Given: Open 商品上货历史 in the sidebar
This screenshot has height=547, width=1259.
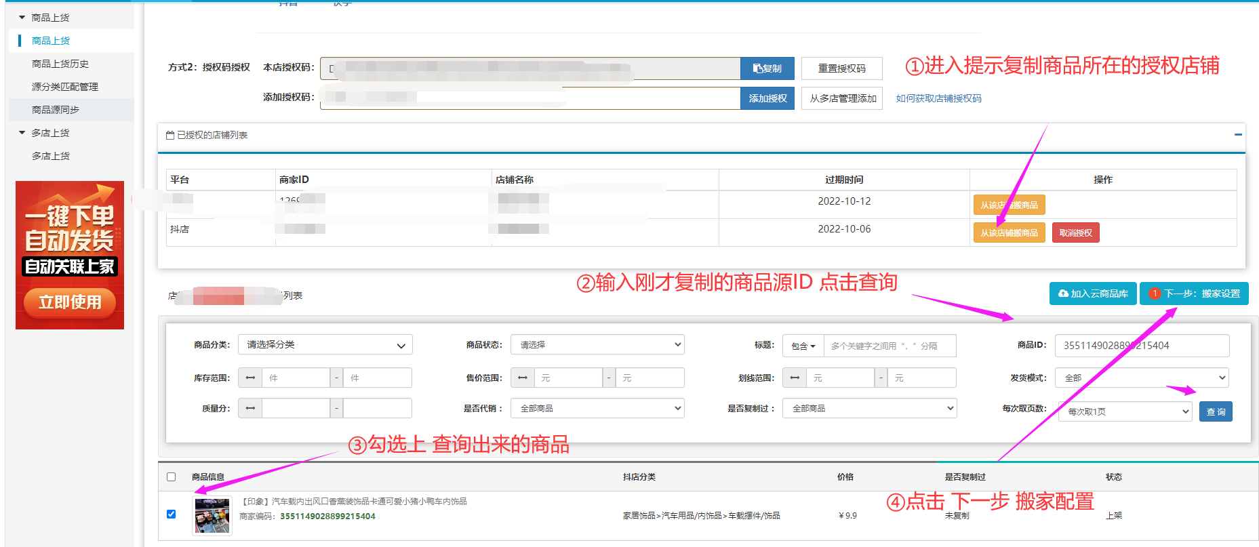Looking at the screenshot, I should (60, 64).
